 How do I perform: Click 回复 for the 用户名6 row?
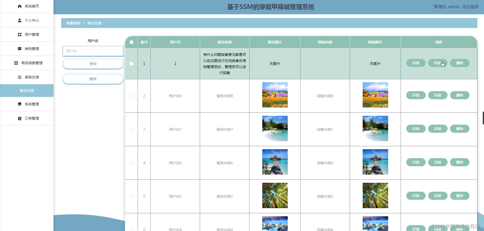pyautogui.click(x=438, y=162)
